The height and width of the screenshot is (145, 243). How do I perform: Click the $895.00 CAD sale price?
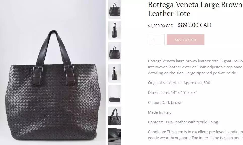(x=194, y=25)
